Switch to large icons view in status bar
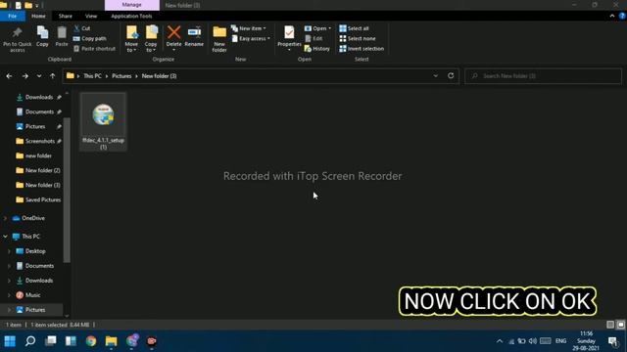This screenshot has width=627, height=352. coord(620,325)
